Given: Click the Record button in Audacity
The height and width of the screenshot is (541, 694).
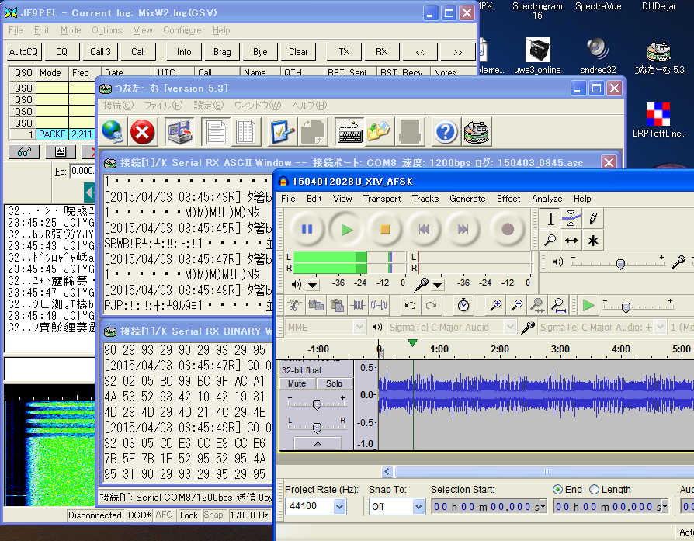Looking at the screenshot, I should pos(508,229).
